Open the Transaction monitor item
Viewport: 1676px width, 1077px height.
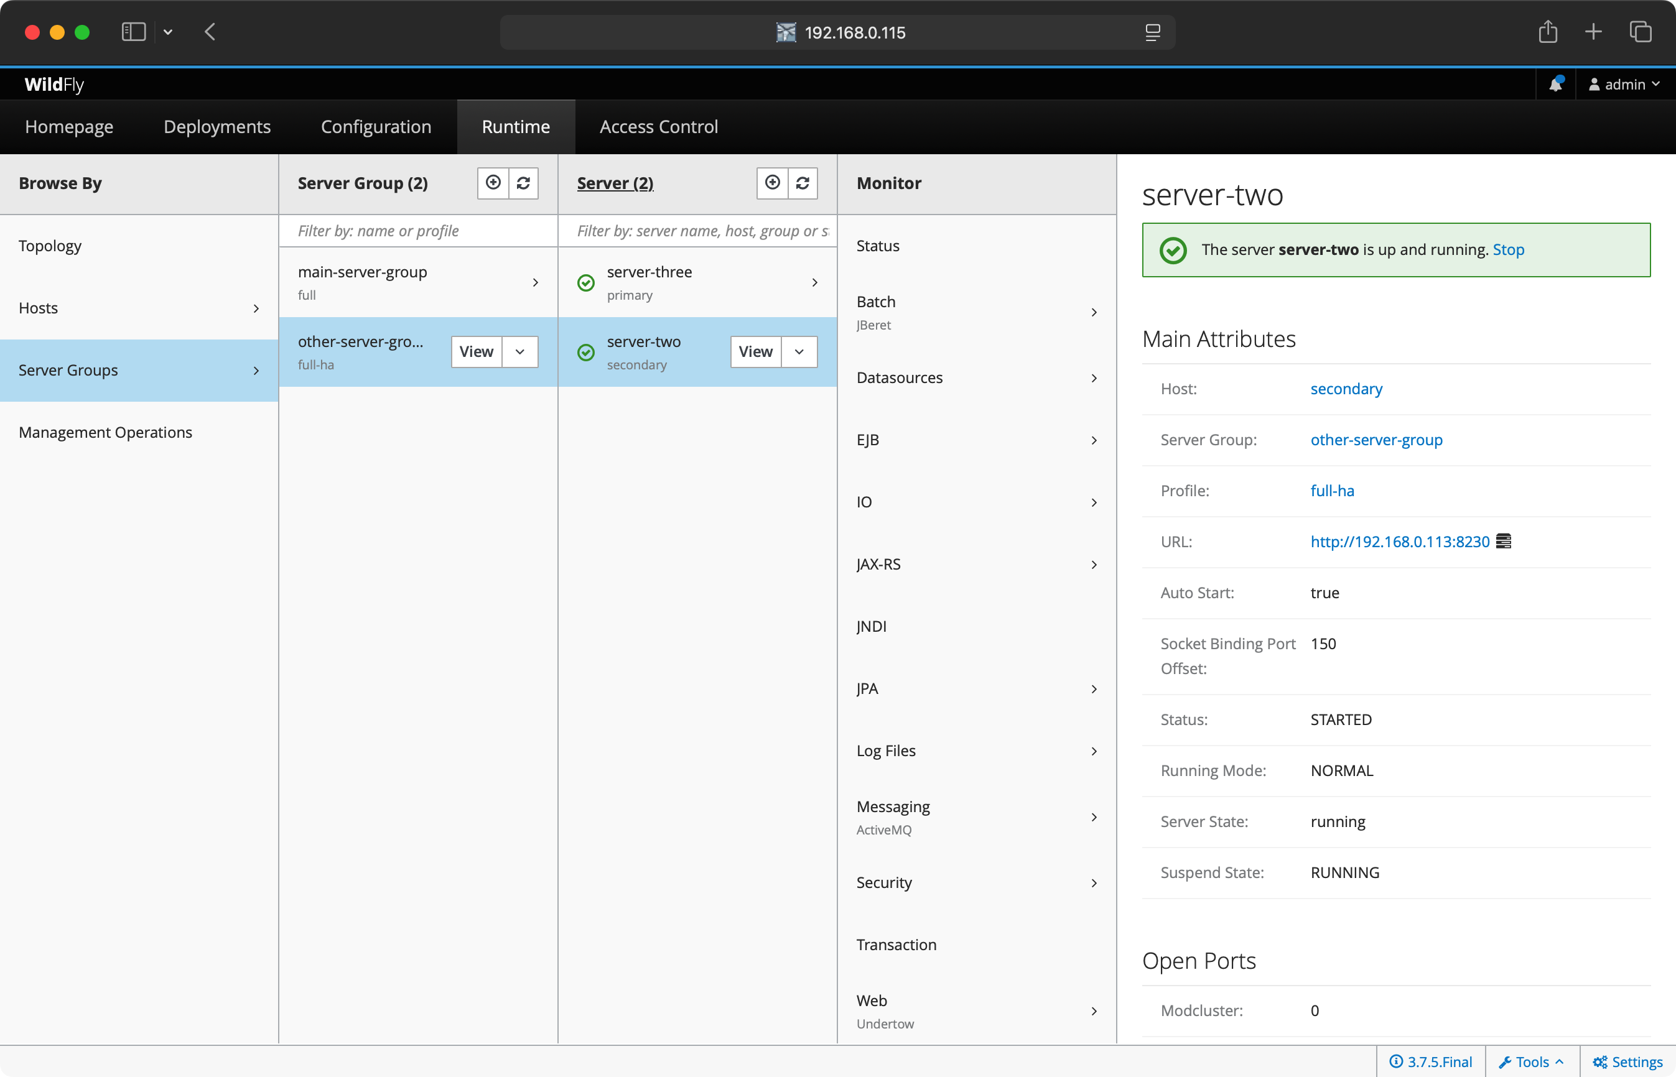pyautogui.click(x=977, y=946)
